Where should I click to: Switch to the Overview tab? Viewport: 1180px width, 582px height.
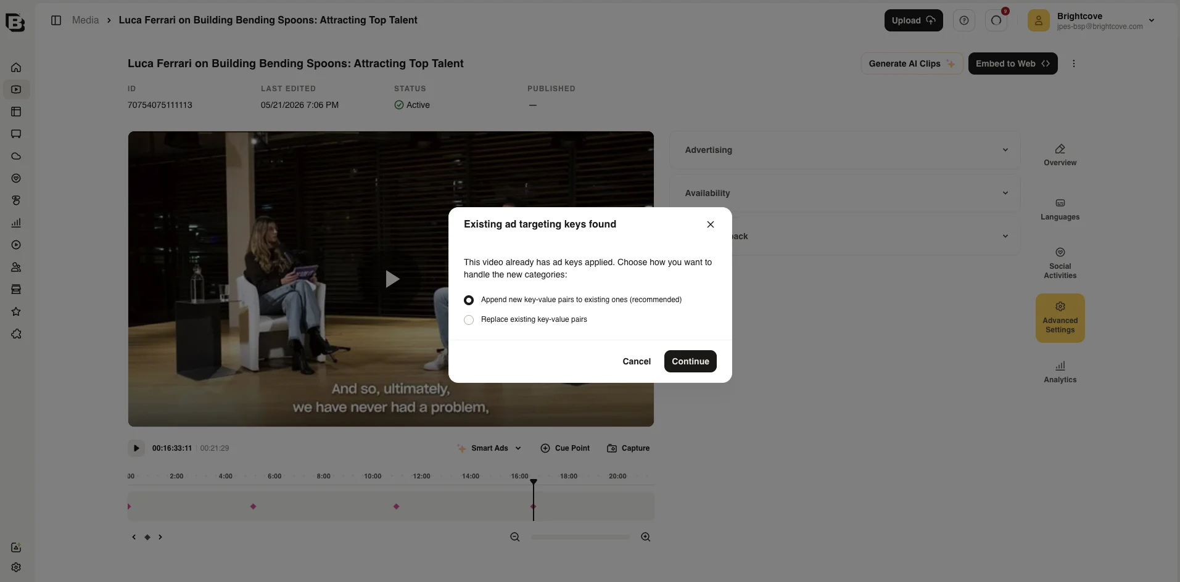(x=1060, y=155)
